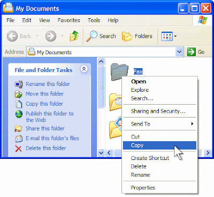Viewport: 214px width, 197px height.
Task: Click the My Documents address bar icon
Action: tap(32, 52)
